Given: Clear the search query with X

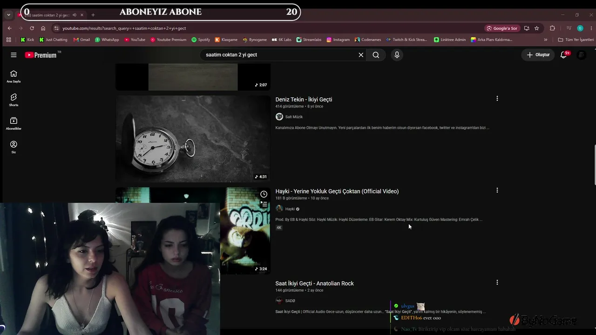Looking at the screenshot, I should (x=361, y=55).
